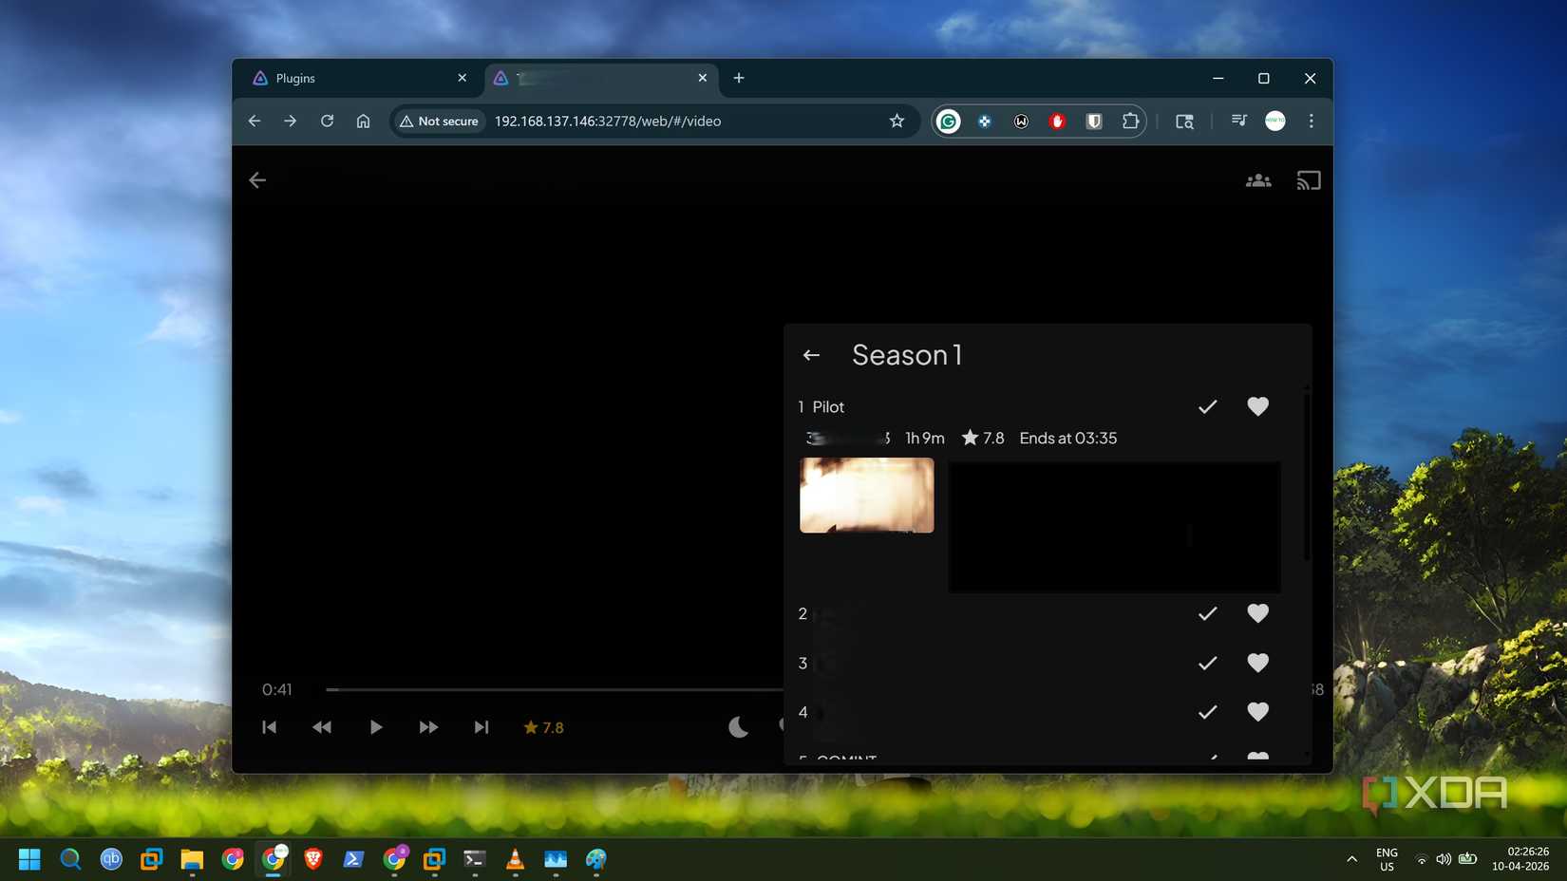Toggle the favorite heart for episode 2
1567x881 pixels.
(x=1257, y=613)
